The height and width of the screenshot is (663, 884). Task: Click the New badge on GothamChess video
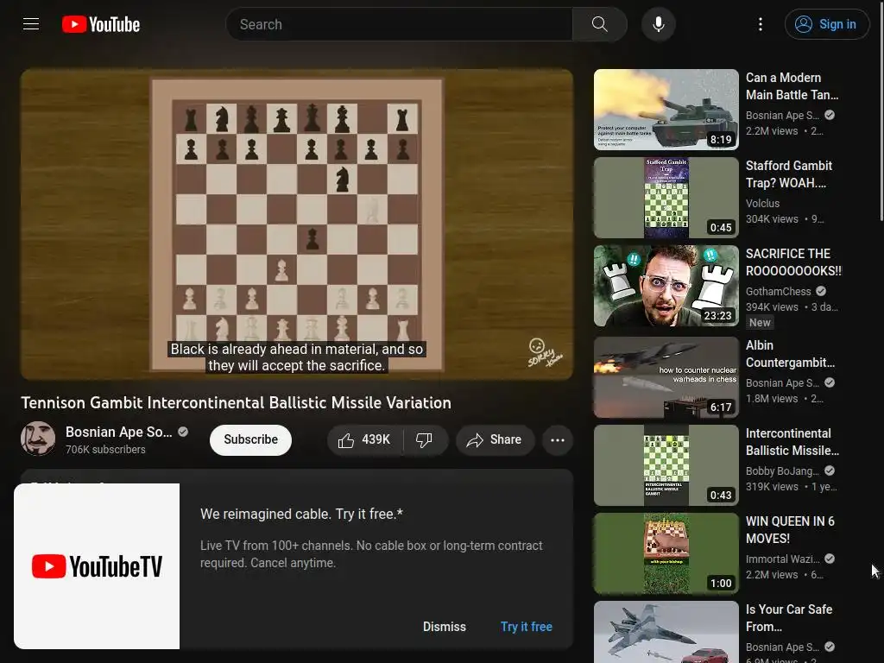(760, 323)
